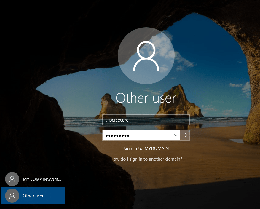This screenshot has width=260, height=209.
Task: Click the large profile avatar picture
Action: (x=146, y=56)
